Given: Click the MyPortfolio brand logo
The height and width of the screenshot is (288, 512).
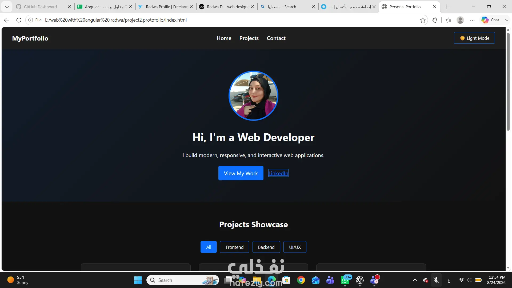Looking at the screenshot, I should (x=30, y=38).
